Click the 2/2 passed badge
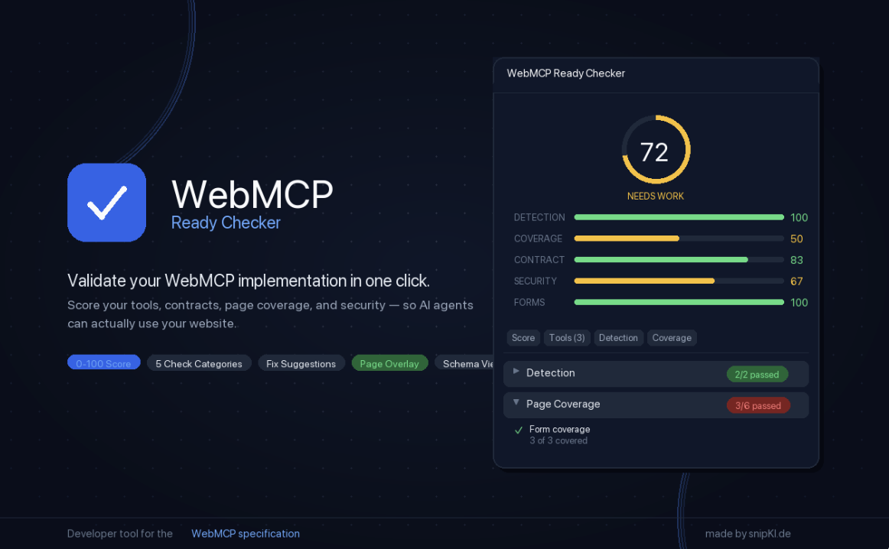This screenshot has width=889, height=549. 757,375
